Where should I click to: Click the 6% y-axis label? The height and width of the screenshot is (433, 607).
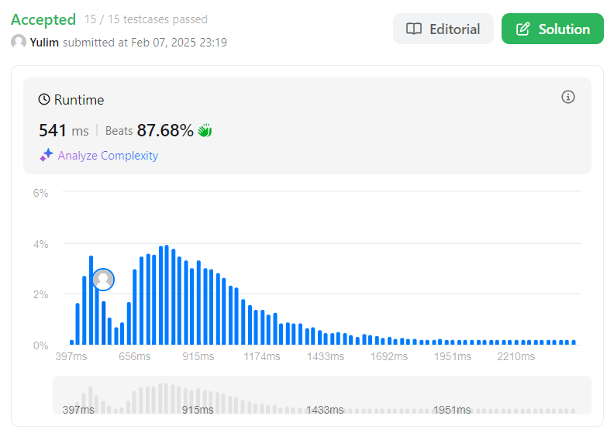coord(40,193)
